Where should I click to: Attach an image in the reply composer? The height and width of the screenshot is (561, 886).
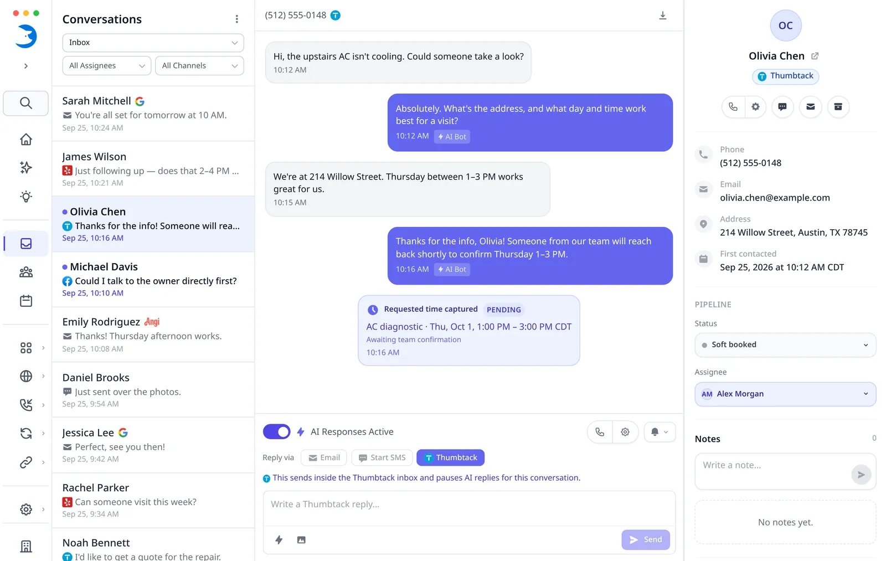pyautogui.click(x=301, y=540)
